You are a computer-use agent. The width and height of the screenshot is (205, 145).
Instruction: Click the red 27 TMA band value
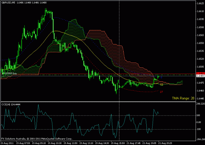(x=161, y=92)
